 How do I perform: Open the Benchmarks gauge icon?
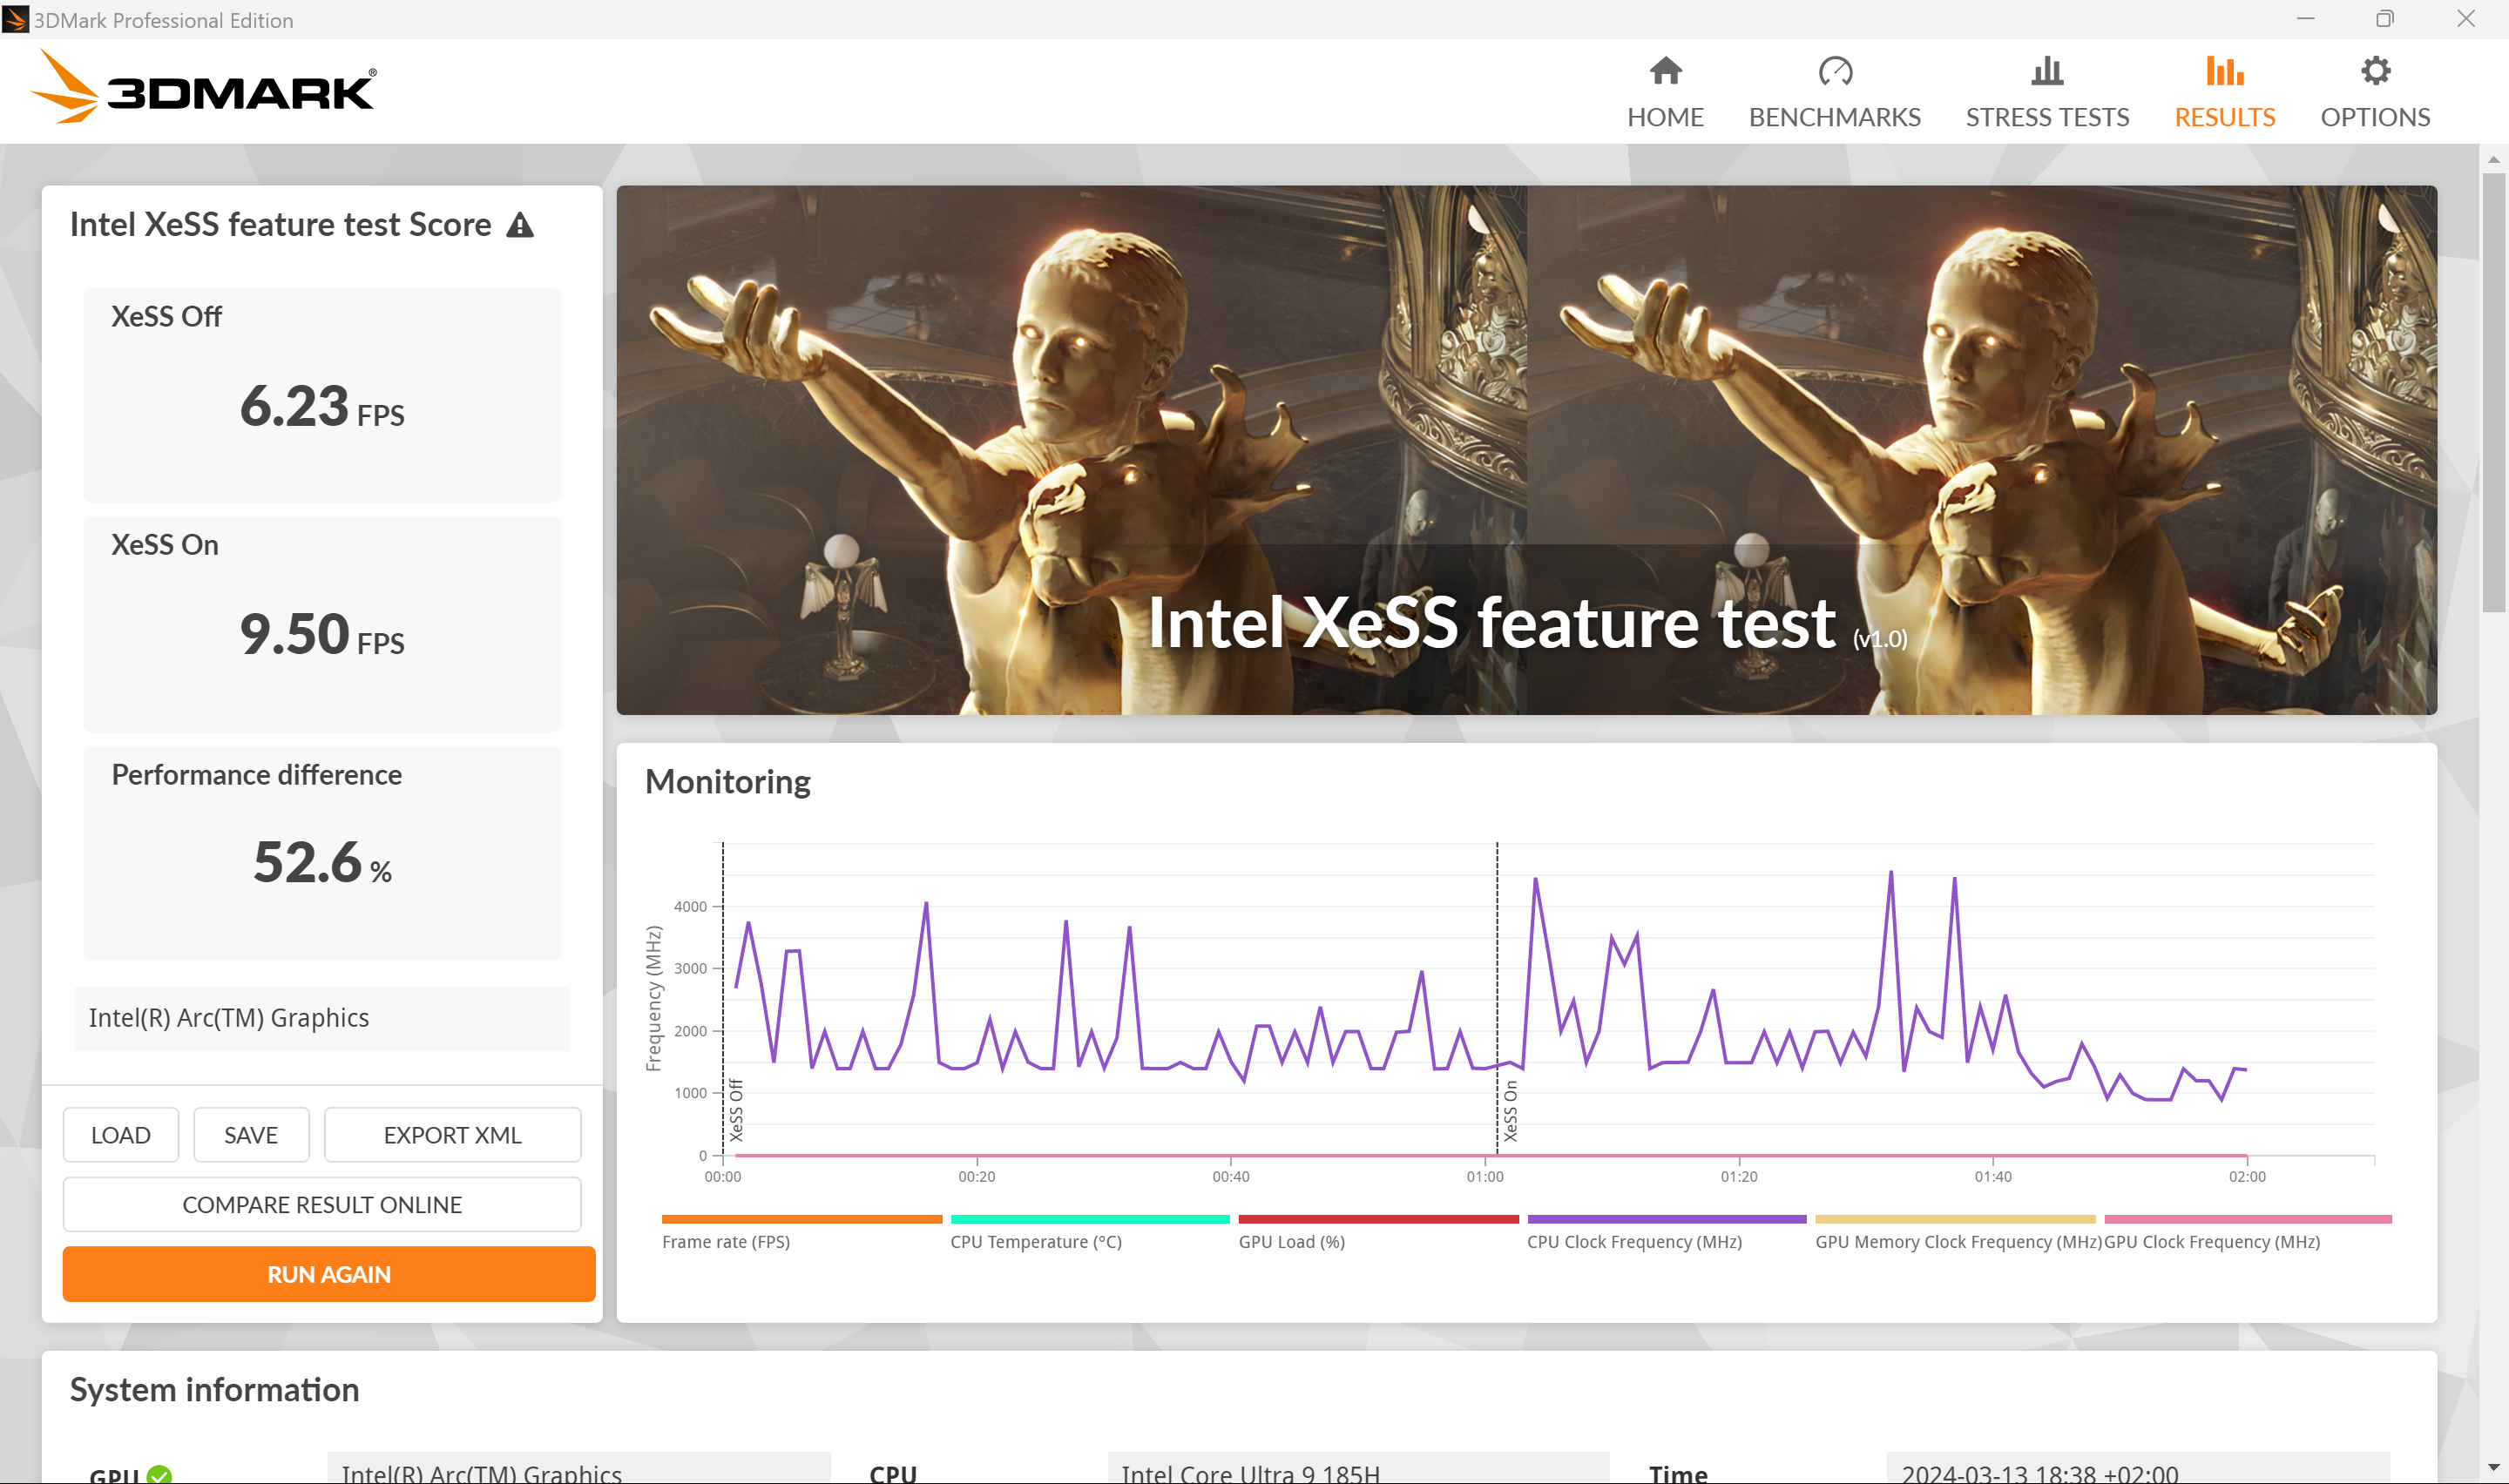coord(1834,71)
